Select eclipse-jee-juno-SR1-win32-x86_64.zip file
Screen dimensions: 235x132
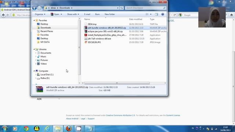pos(105,32)
